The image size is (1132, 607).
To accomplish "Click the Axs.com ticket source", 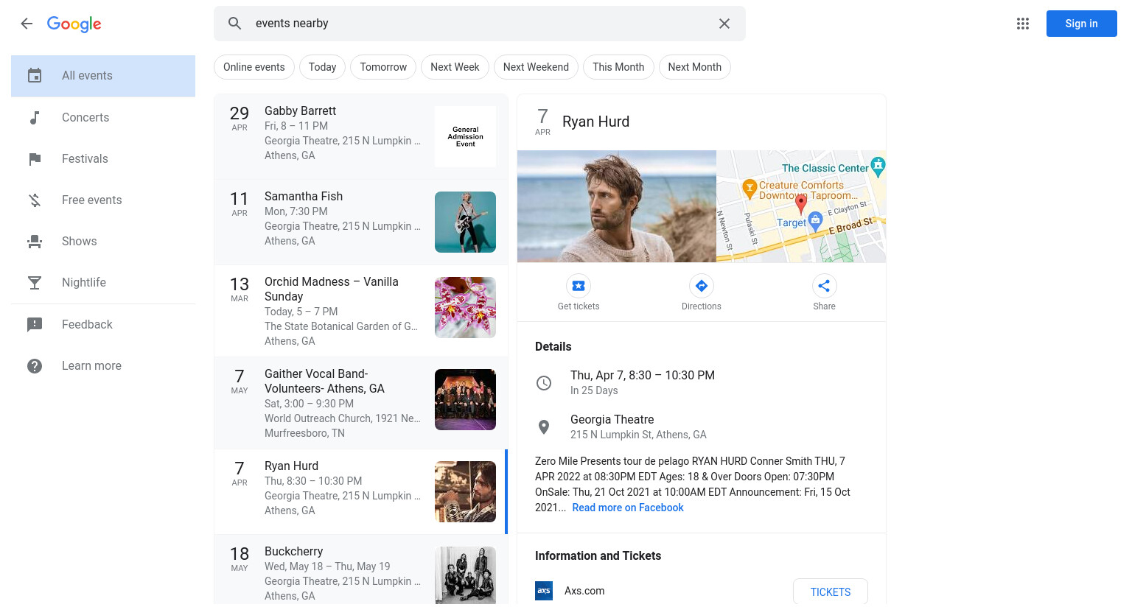I will point(584,591).
